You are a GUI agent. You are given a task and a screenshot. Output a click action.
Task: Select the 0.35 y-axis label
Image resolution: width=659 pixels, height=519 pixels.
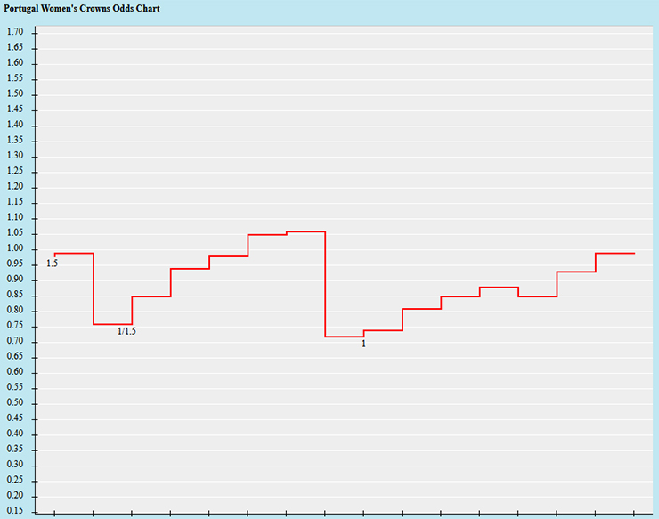click(15, 450)
